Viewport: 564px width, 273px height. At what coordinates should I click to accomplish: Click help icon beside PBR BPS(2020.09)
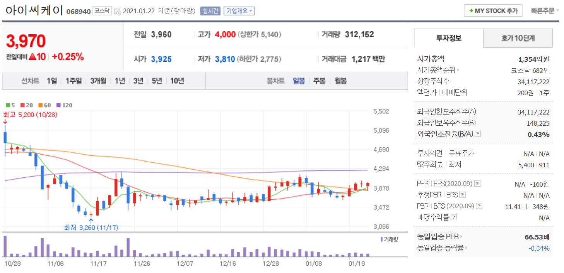coord(479,206)
